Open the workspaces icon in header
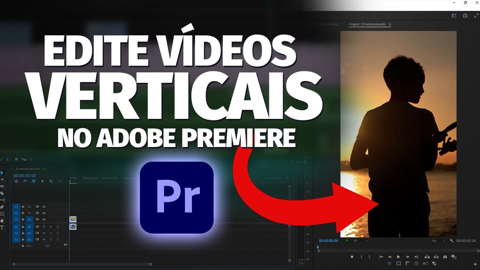 click(454, 15)
